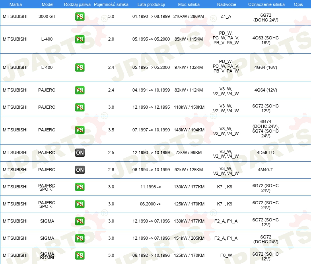Click the Pojemność silnika column header
The height and width of the screenshot is (264, 311).
click(111, 4)
